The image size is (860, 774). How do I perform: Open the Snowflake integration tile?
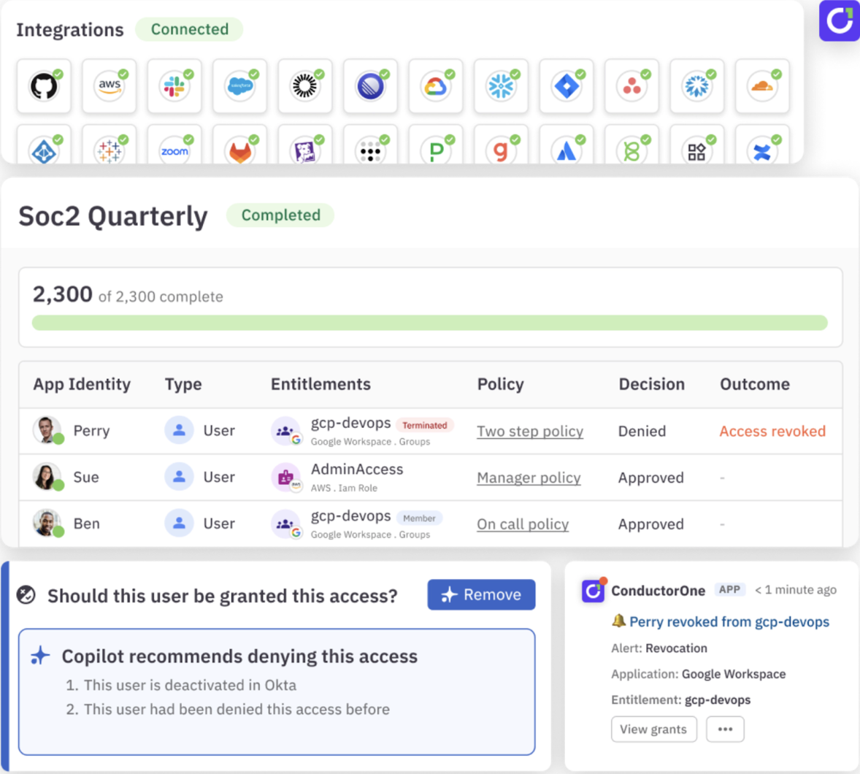[501, 86]
